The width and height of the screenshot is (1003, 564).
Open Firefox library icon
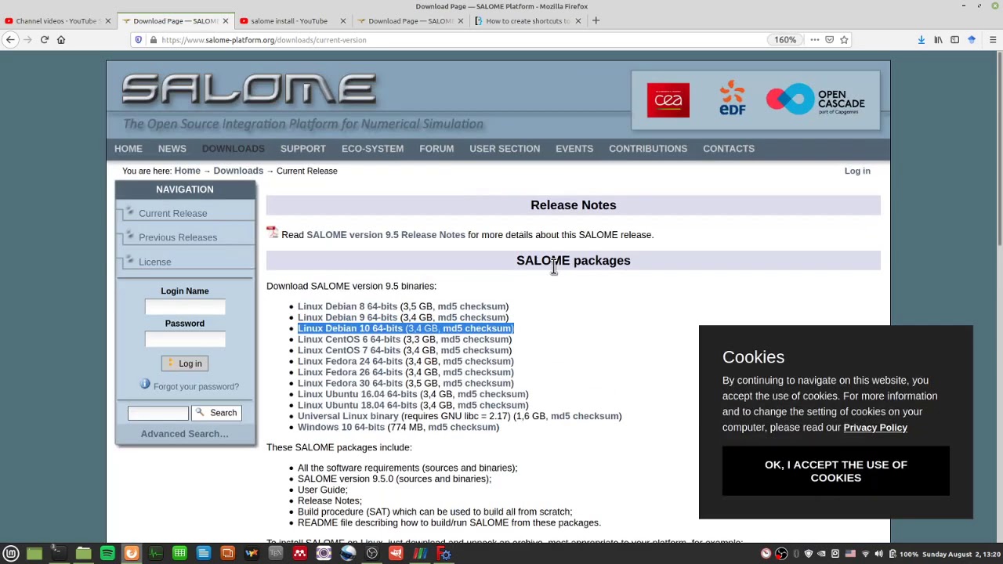(938, 40)
